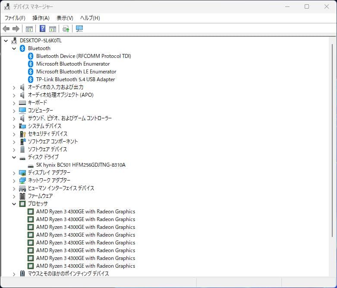Click the vertical scrollbar of the device tree
This screenshot has width=337, height=288.
click(x=332, y=140)
